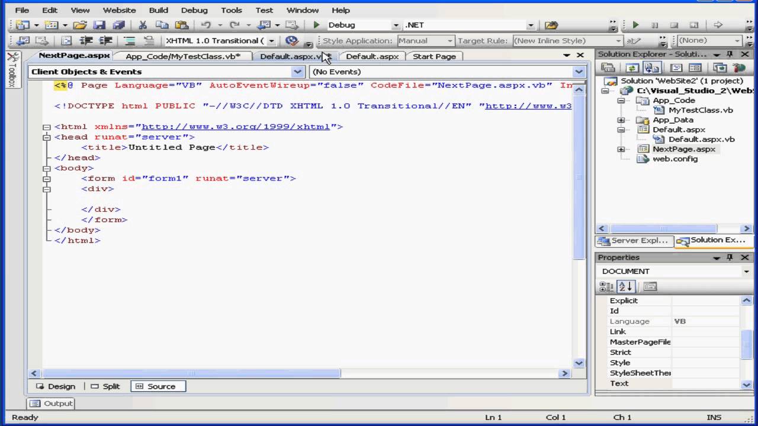
Task: Open the Toolbox side panel
Action: click(x=12, y=70)
